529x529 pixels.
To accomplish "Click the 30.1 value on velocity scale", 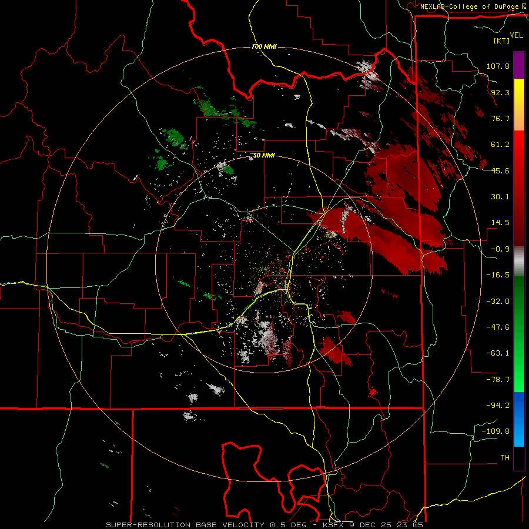I will (x=500, y=197).
